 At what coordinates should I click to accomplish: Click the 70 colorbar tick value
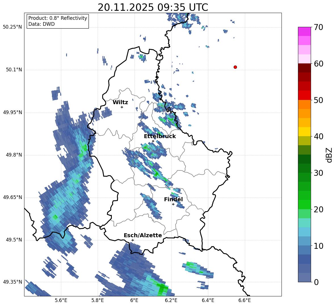pyautogui.click(x=319, y=27)
